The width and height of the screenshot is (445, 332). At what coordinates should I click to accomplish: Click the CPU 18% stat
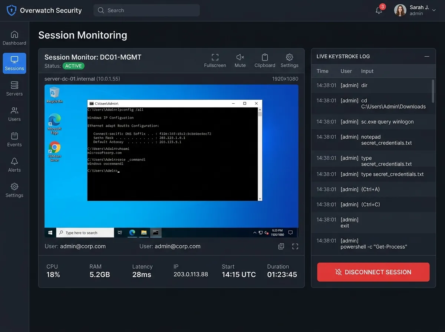[53, 271]
